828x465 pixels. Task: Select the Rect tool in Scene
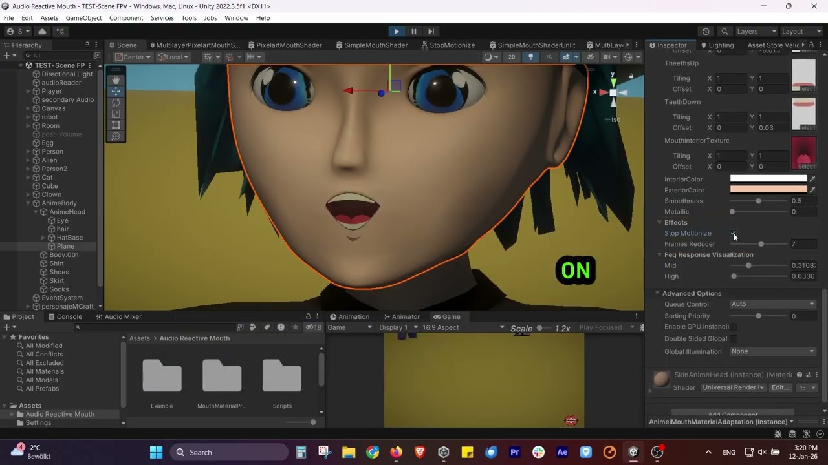click(x=116, y=125)
